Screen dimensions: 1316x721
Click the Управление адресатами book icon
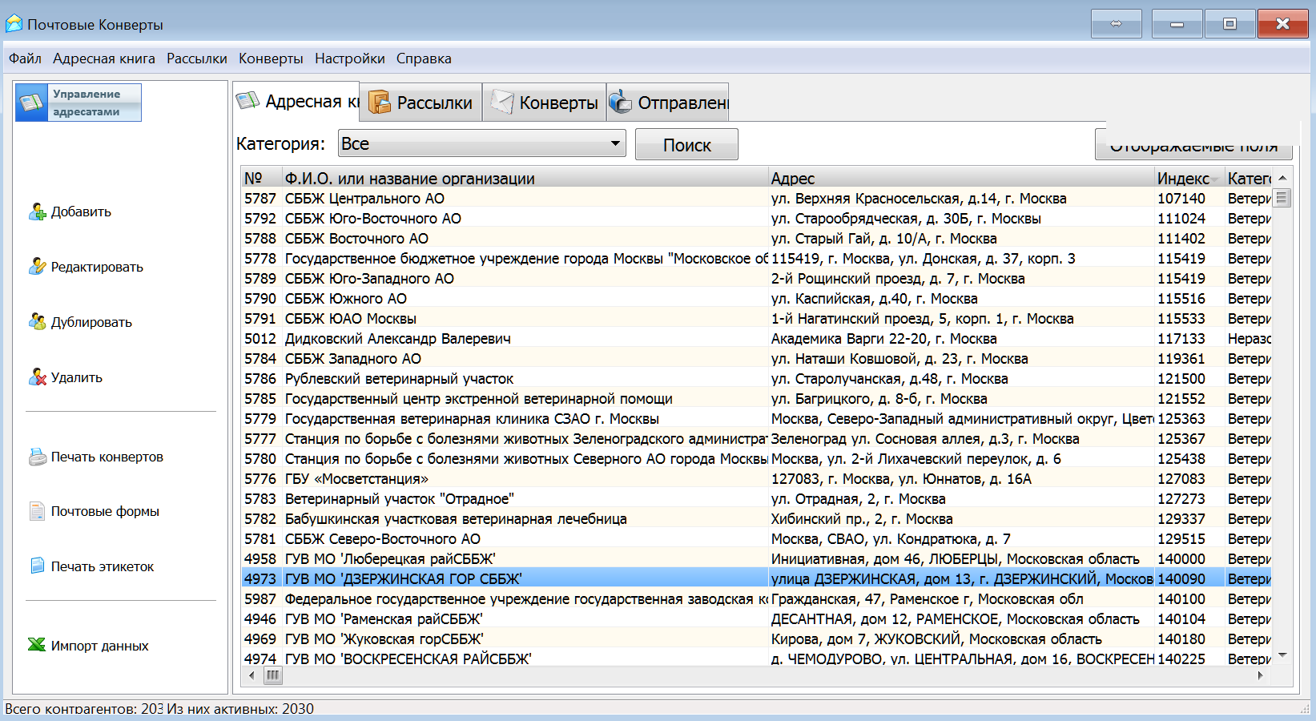coord(32,103)
